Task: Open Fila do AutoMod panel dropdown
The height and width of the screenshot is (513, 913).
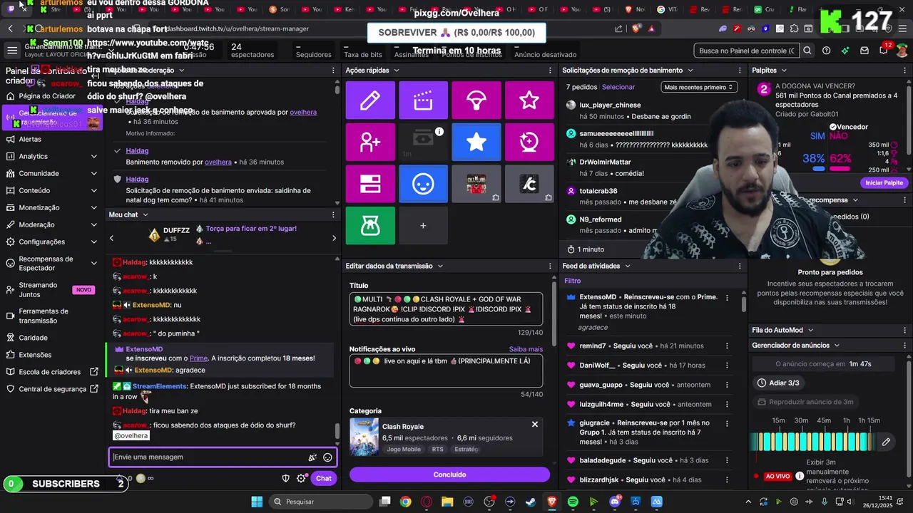Action: (x=810, y=330)
